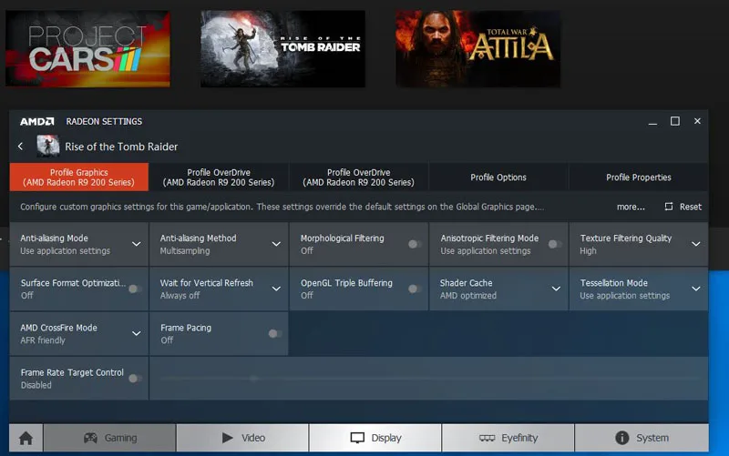Image resolution: width=729 pixels, height=456 pixels.
Task: Turn on Frame Pacing toggle
Action: 274,333
